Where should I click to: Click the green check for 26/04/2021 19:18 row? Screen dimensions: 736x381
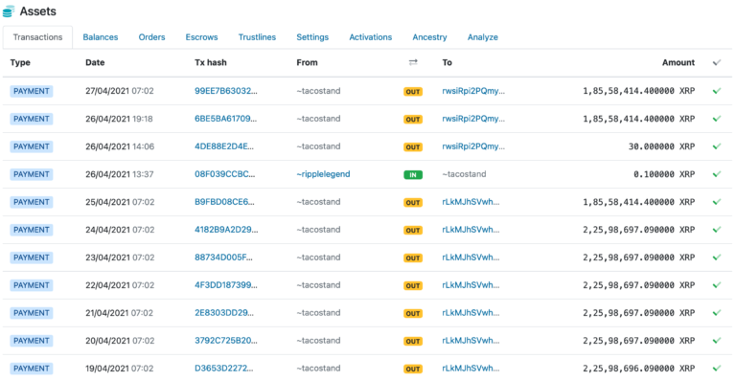click(716, 119)
